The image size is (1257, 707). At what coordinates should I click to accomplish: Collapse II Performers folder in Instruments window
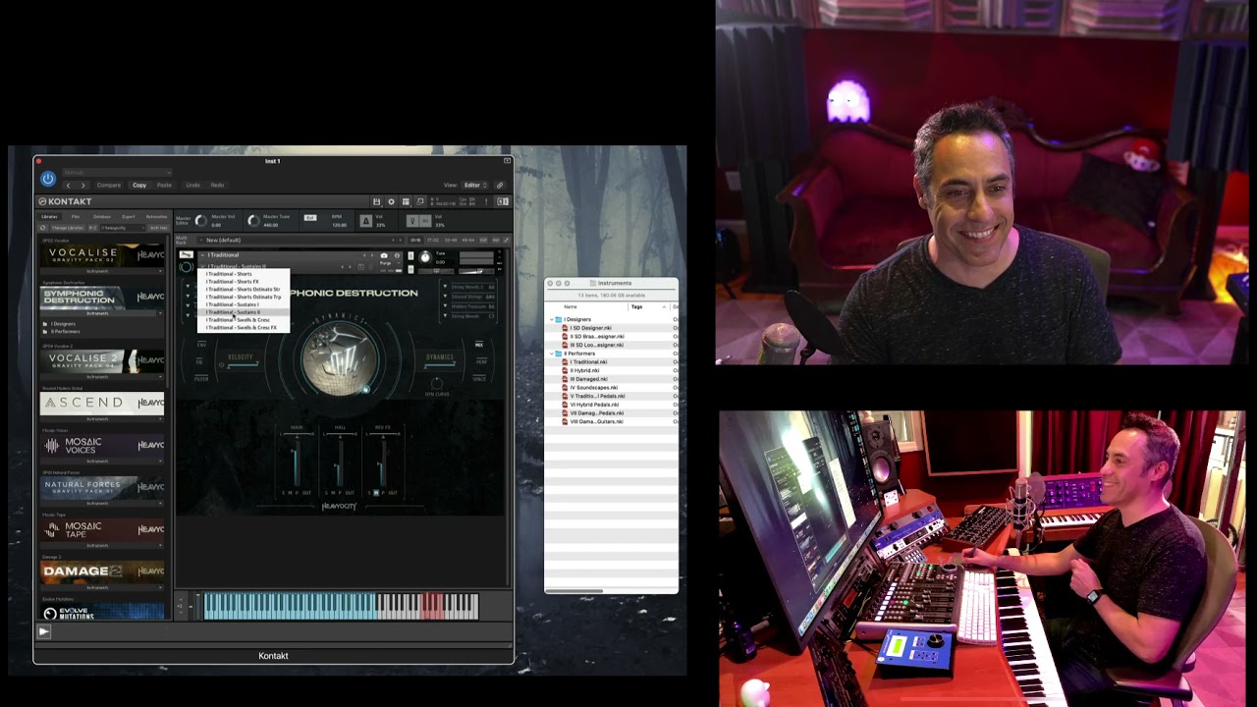pyautogui.click(x=552, y=353)
